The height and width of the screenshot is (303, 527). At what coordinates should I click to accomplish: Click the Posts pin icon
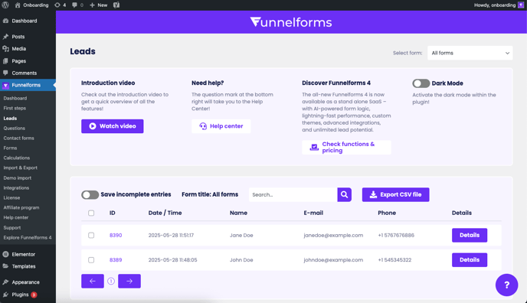[5, 37]
